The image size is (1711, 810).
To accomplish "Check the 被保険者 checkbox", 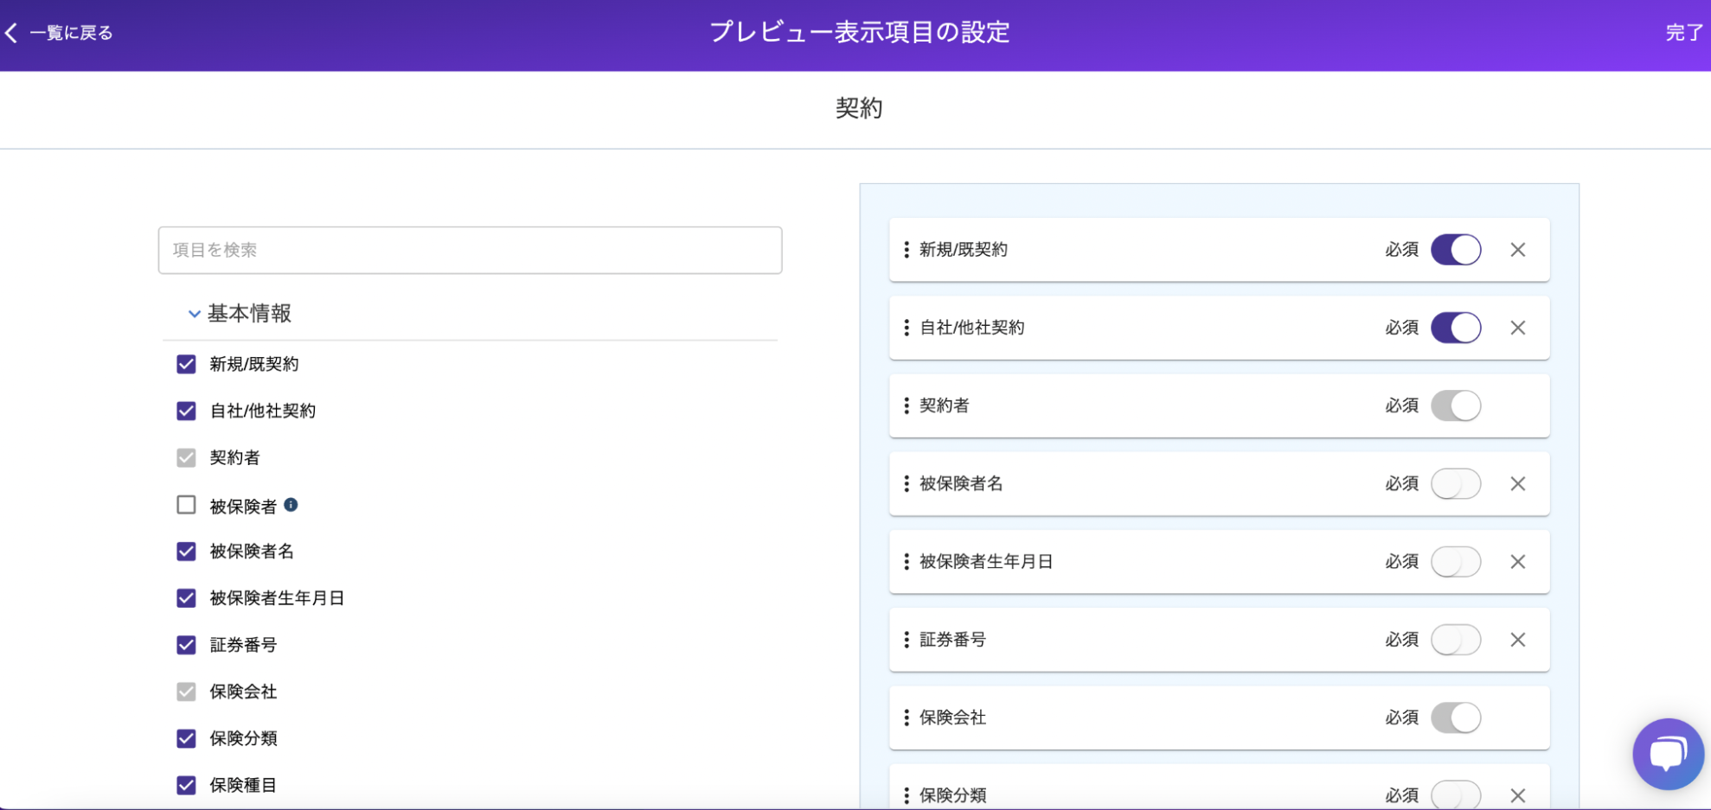I will pos(186,505).
